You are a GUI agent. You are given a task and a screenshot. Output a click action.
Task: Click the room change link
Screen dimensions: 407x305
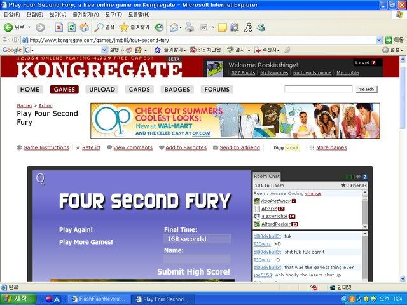pyautogui.click(x=313, y=193)
